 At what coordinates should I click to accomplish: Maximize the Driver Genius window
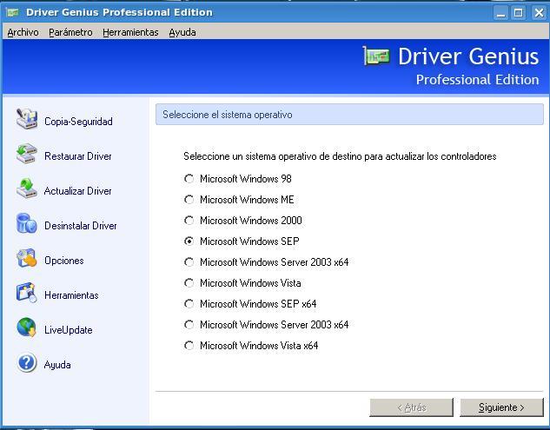point(519,13)
